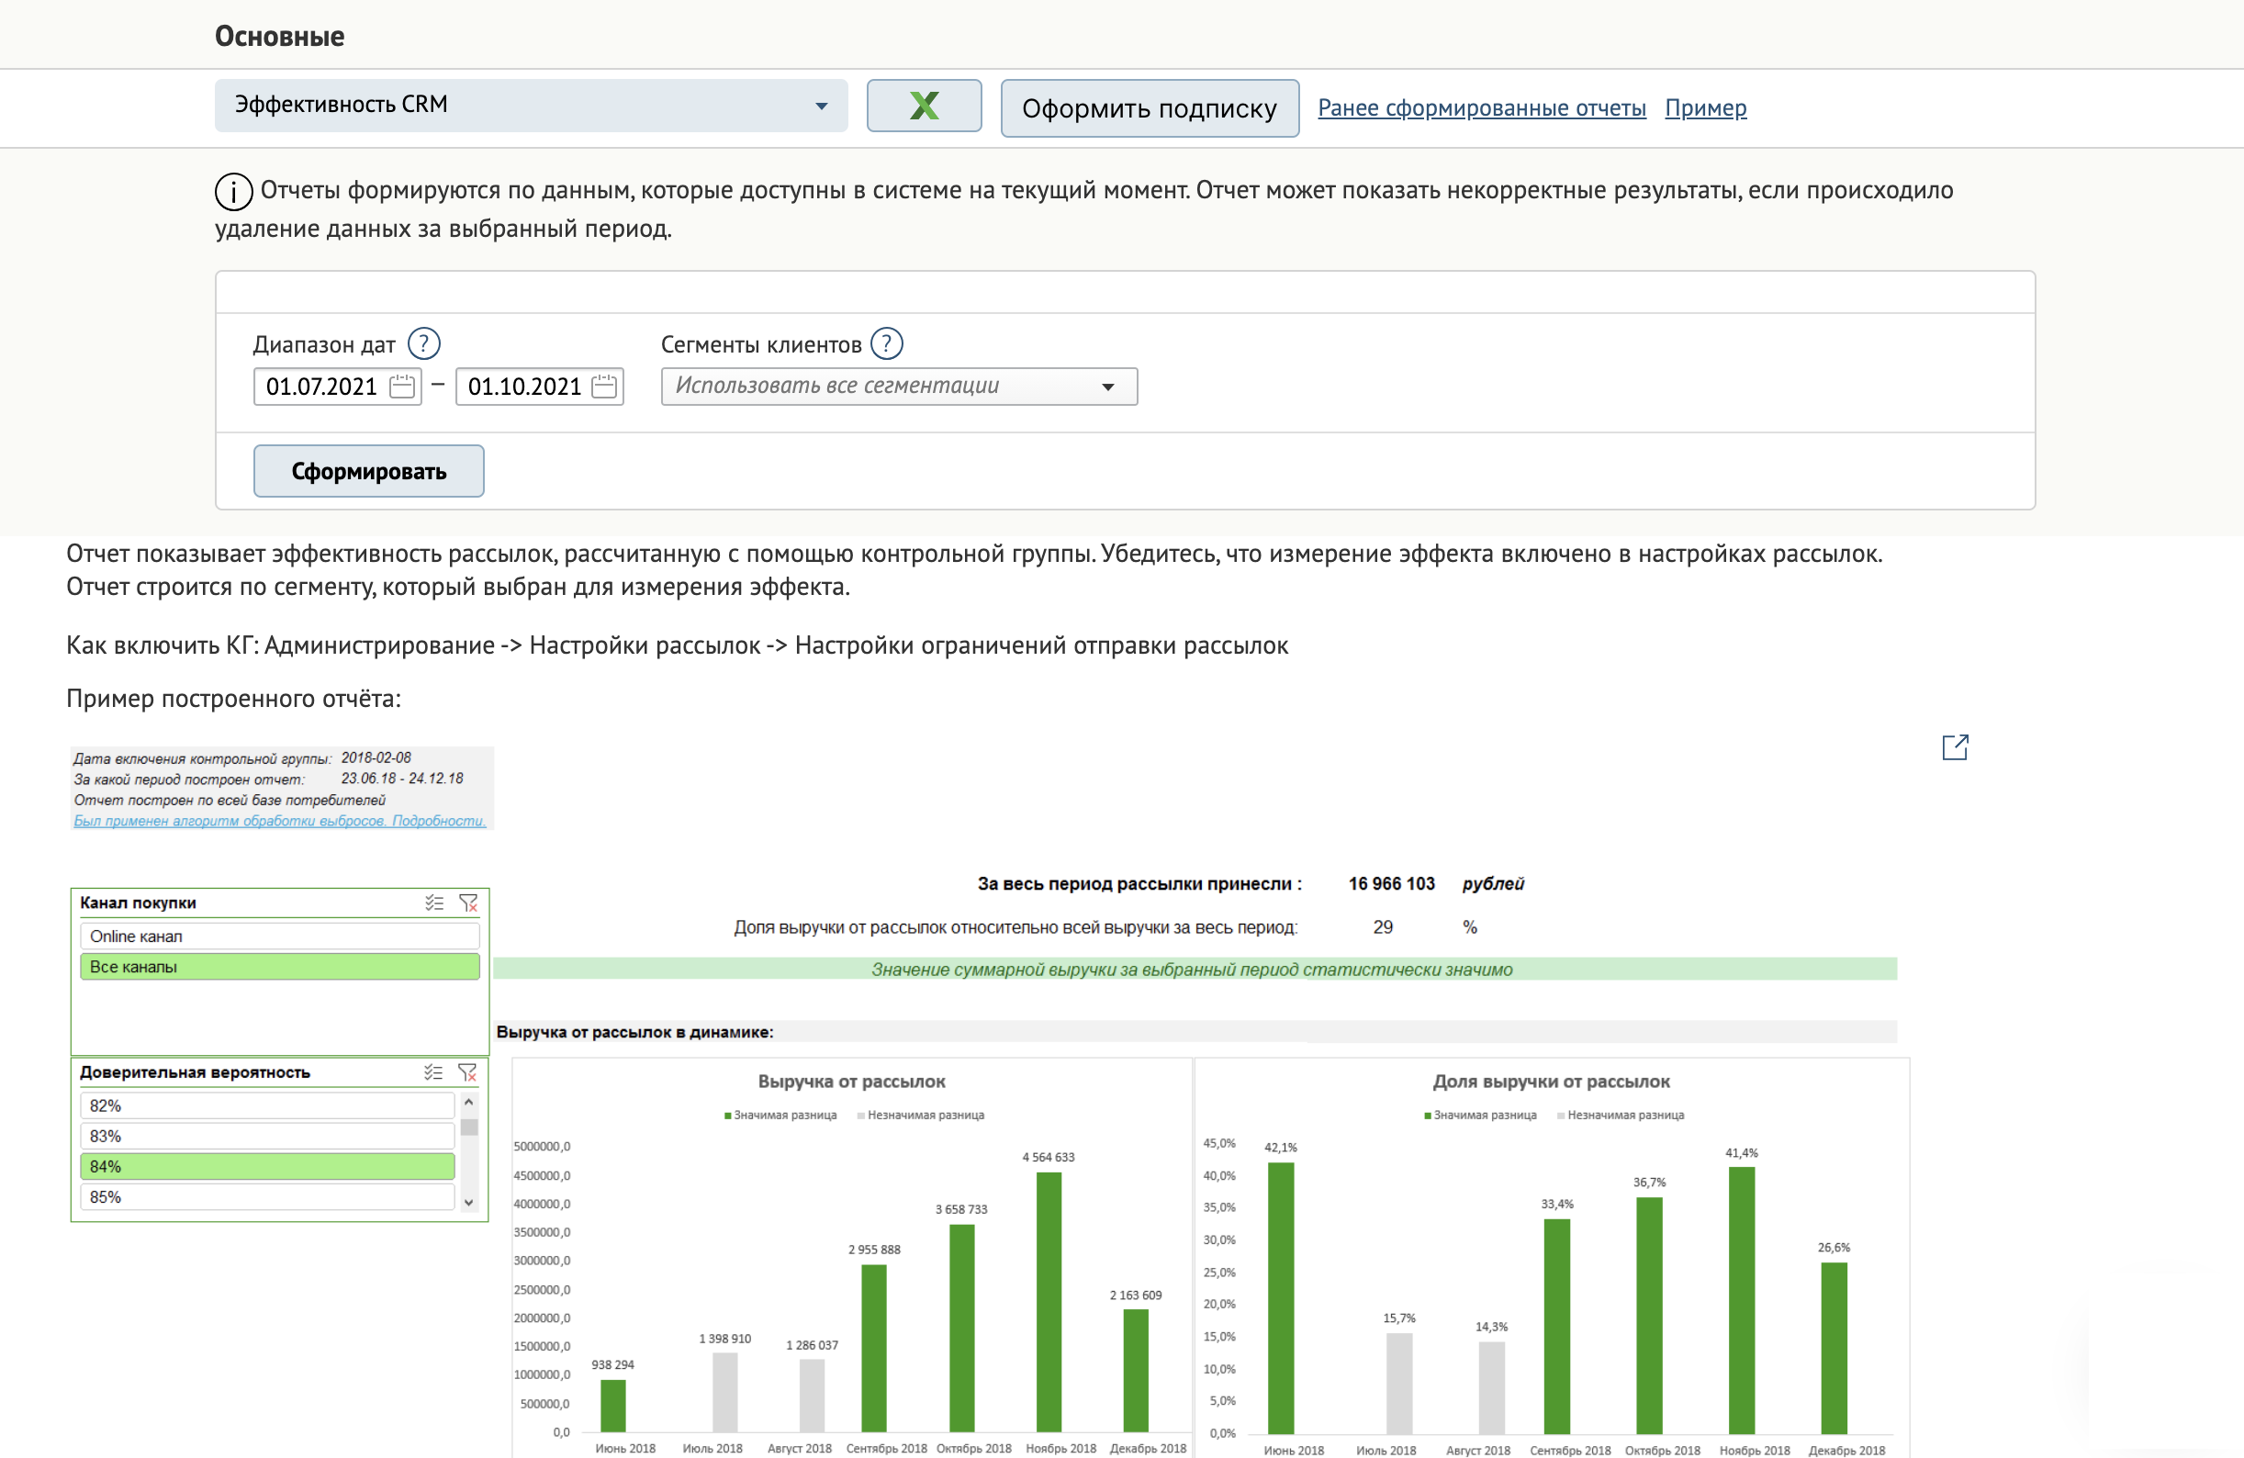2244x1458 pixels.
Task: Click the gray bar labeled 1 398 910
Action: tap(725, 1392)
